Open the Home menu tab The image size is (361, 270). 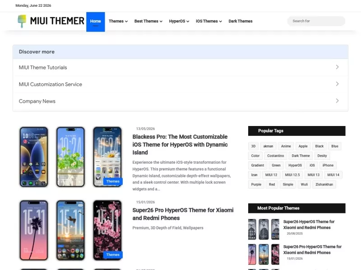pos(96,22)
